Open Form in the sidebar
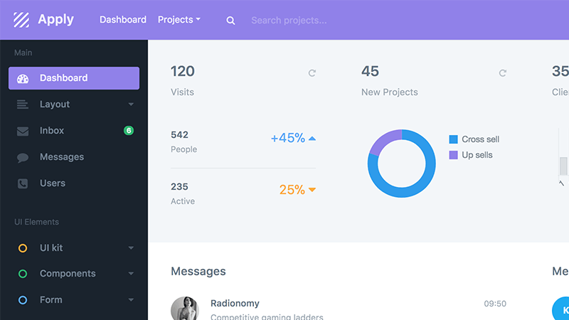 pos(74,299)
